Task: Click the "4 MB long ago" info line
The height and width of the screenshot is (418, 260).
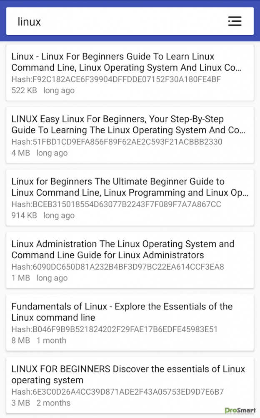Action: (40, 153)
